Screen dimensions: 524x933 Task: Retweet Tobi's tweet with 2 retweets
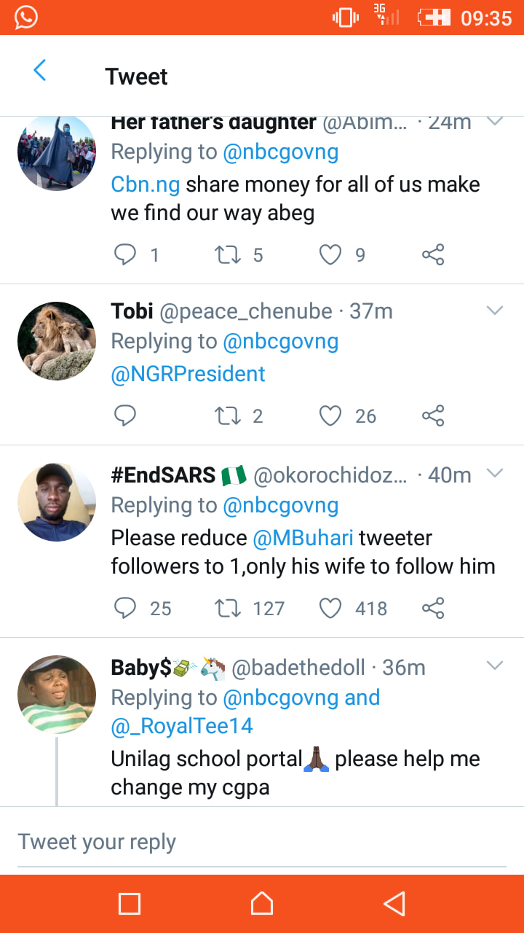[229, 415]
